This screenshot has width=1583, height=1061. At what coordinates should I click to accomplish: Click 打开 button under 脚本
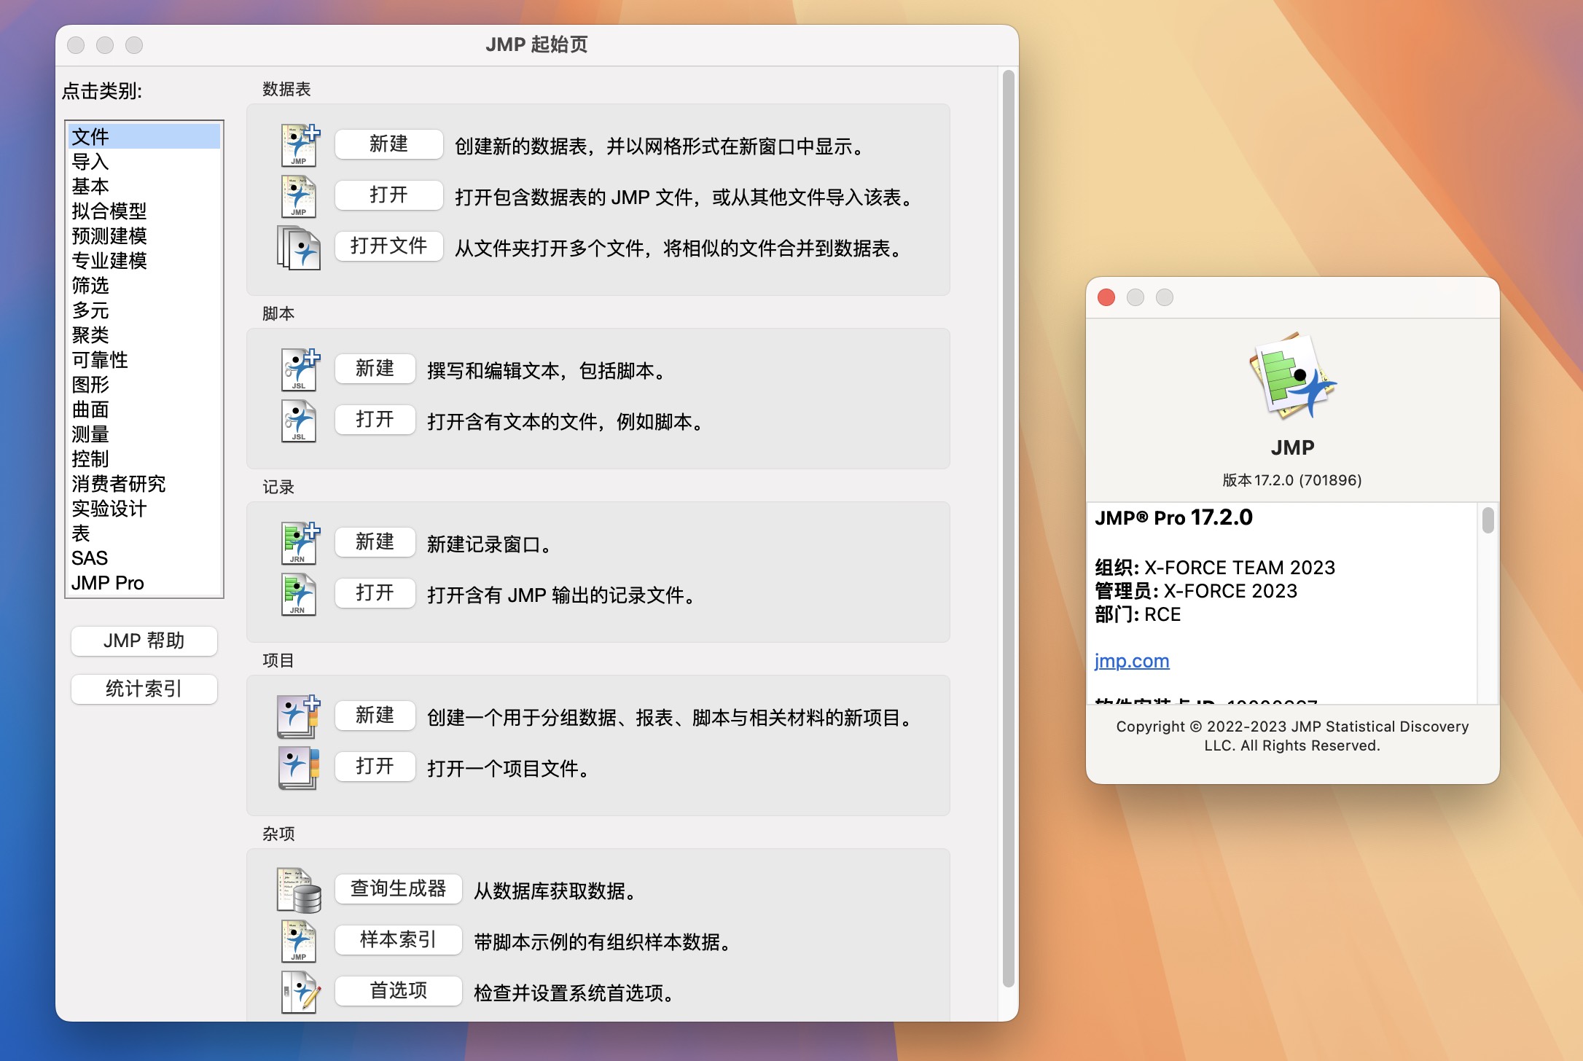point(375,420)
